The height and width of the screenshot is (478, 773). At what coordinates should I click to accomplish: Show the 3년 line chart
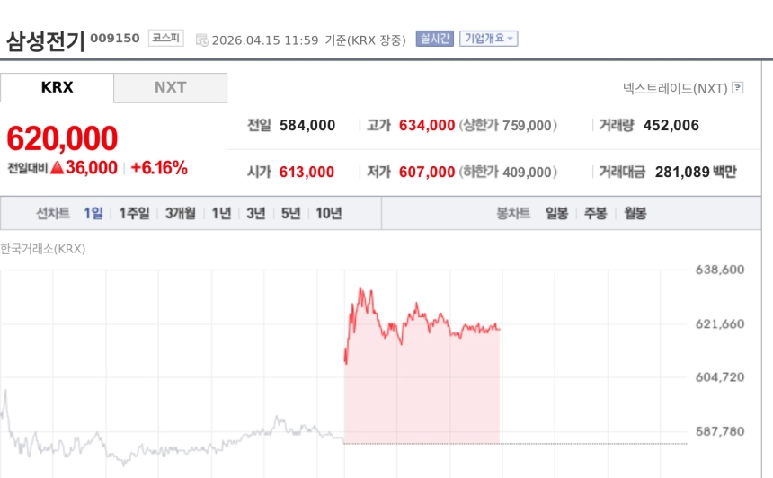256,213
